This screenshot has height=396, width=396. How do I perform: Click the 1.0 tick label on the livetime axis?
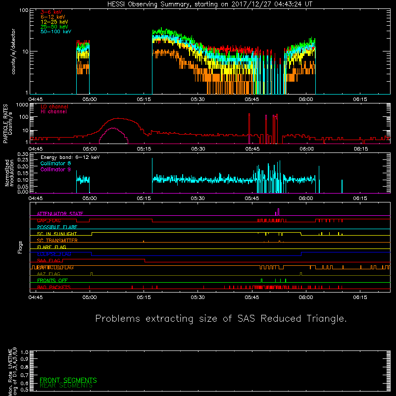click(24, 352)
